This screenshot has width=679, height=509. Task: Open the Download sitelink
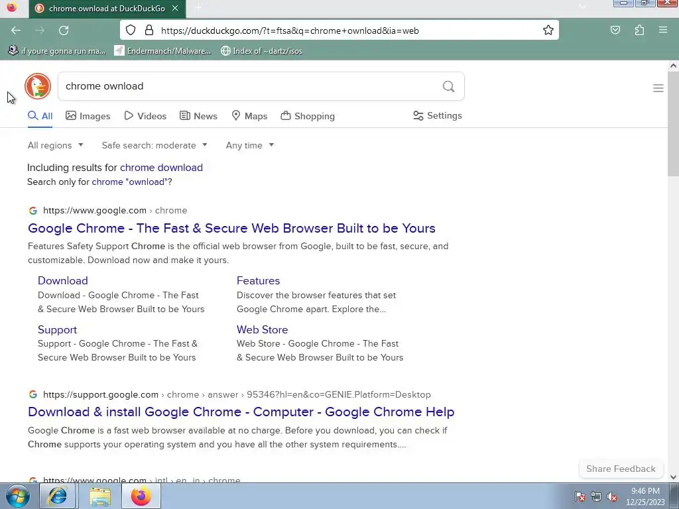[x=63, y=280]
